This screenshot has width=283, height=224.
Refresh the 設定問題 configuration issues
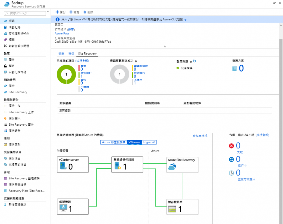(194, 61)
